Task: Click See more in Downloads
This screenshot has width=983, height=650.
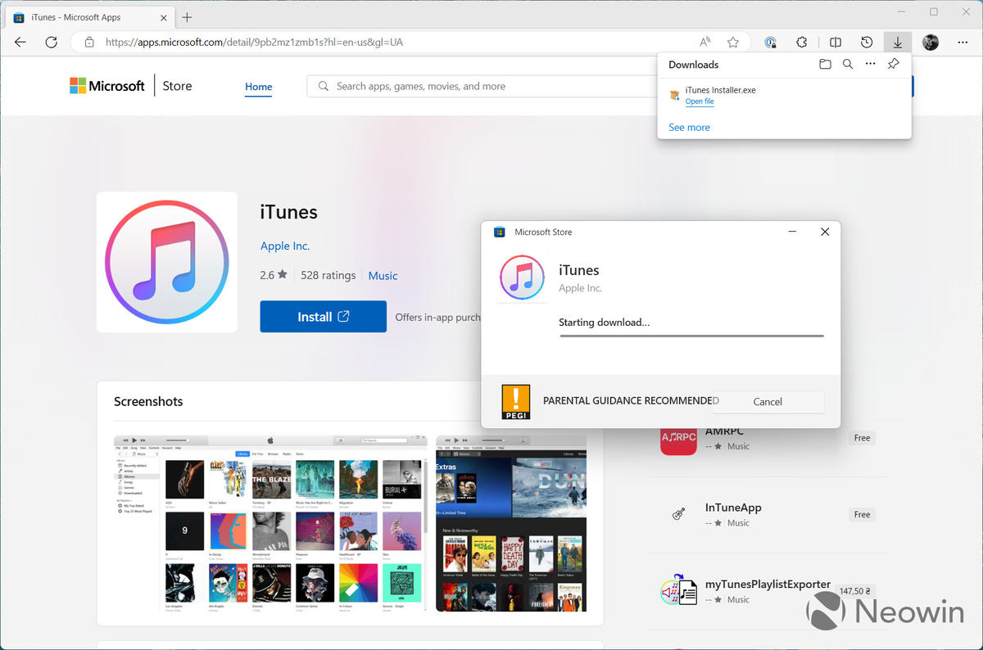Action: tap(689, 128)
